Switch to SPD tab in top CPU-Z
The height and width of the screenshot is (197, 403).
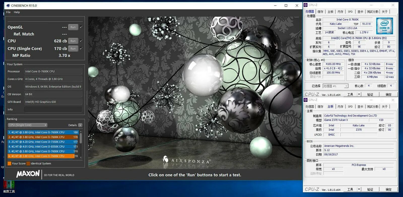[350, 12]
